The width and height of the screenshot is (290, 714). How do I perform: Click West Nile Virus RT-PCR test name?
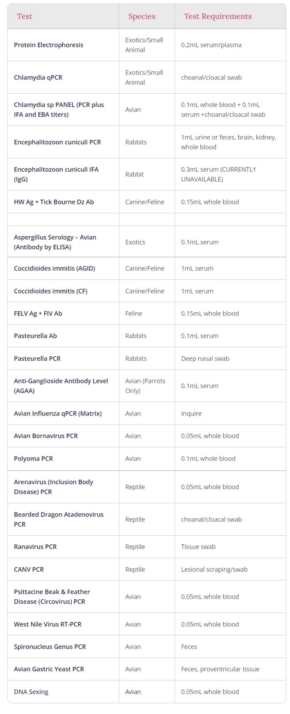click(x=48, y=624)
